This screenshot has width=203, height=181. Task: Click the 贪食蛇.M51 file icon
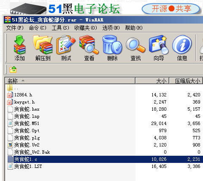pyautogui.click(x=10, y=123)
